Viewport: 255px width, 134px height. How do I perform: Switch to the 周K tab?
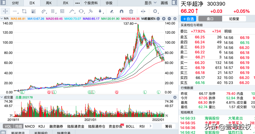tap(49, 3)
